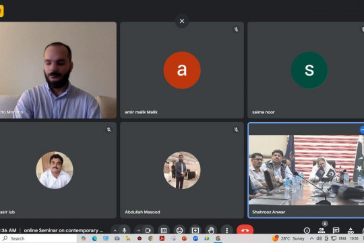The height and width of the screenshot is (243, 364).
Task: Open the meeting details info icon
Action: (307, 230)
